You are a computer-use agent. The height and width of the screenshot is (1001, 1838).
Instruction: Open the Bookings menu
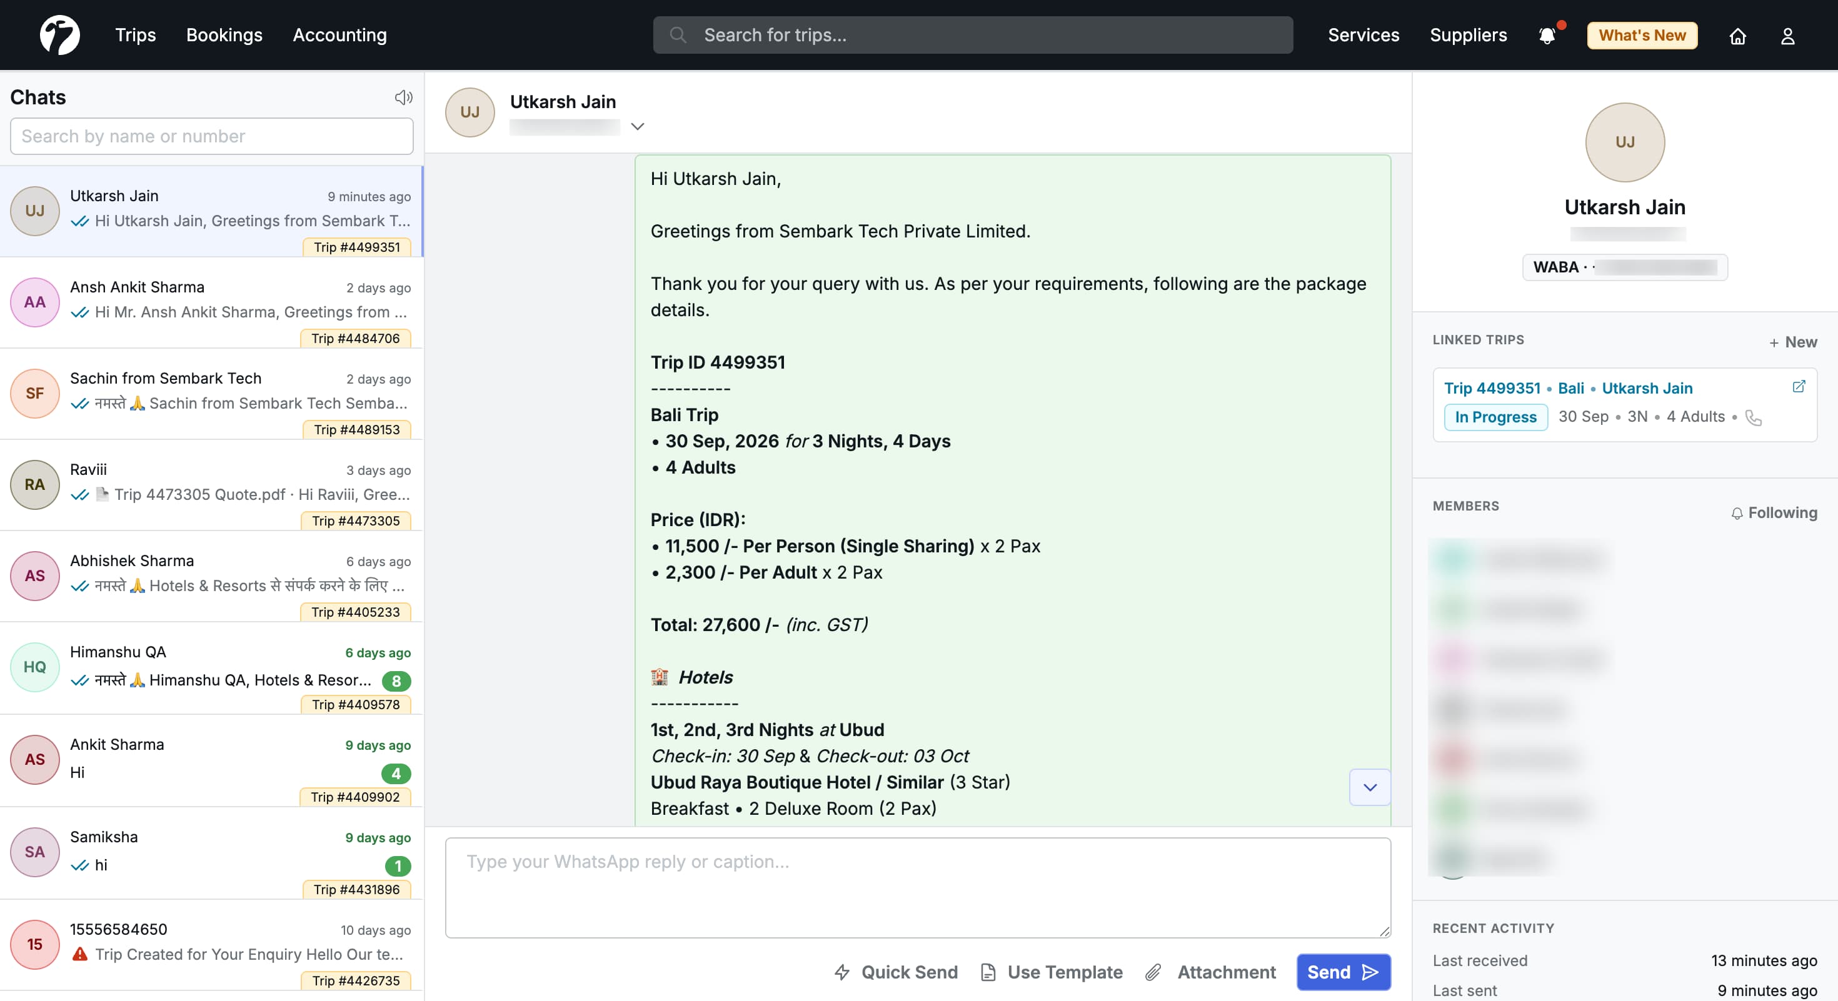point(224,35)
